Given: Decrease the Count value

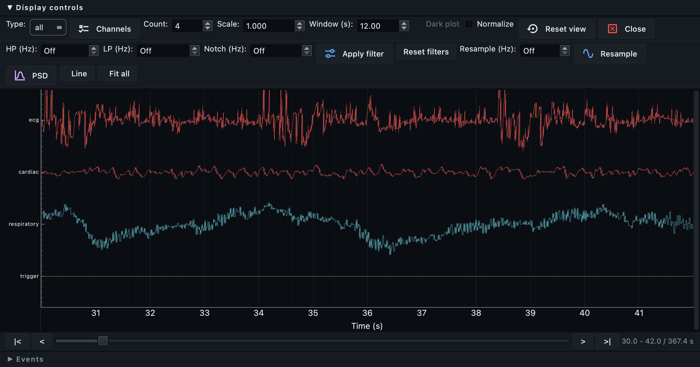Looking at the screenshot, I should pyautogui.click(x=208, y=29).
